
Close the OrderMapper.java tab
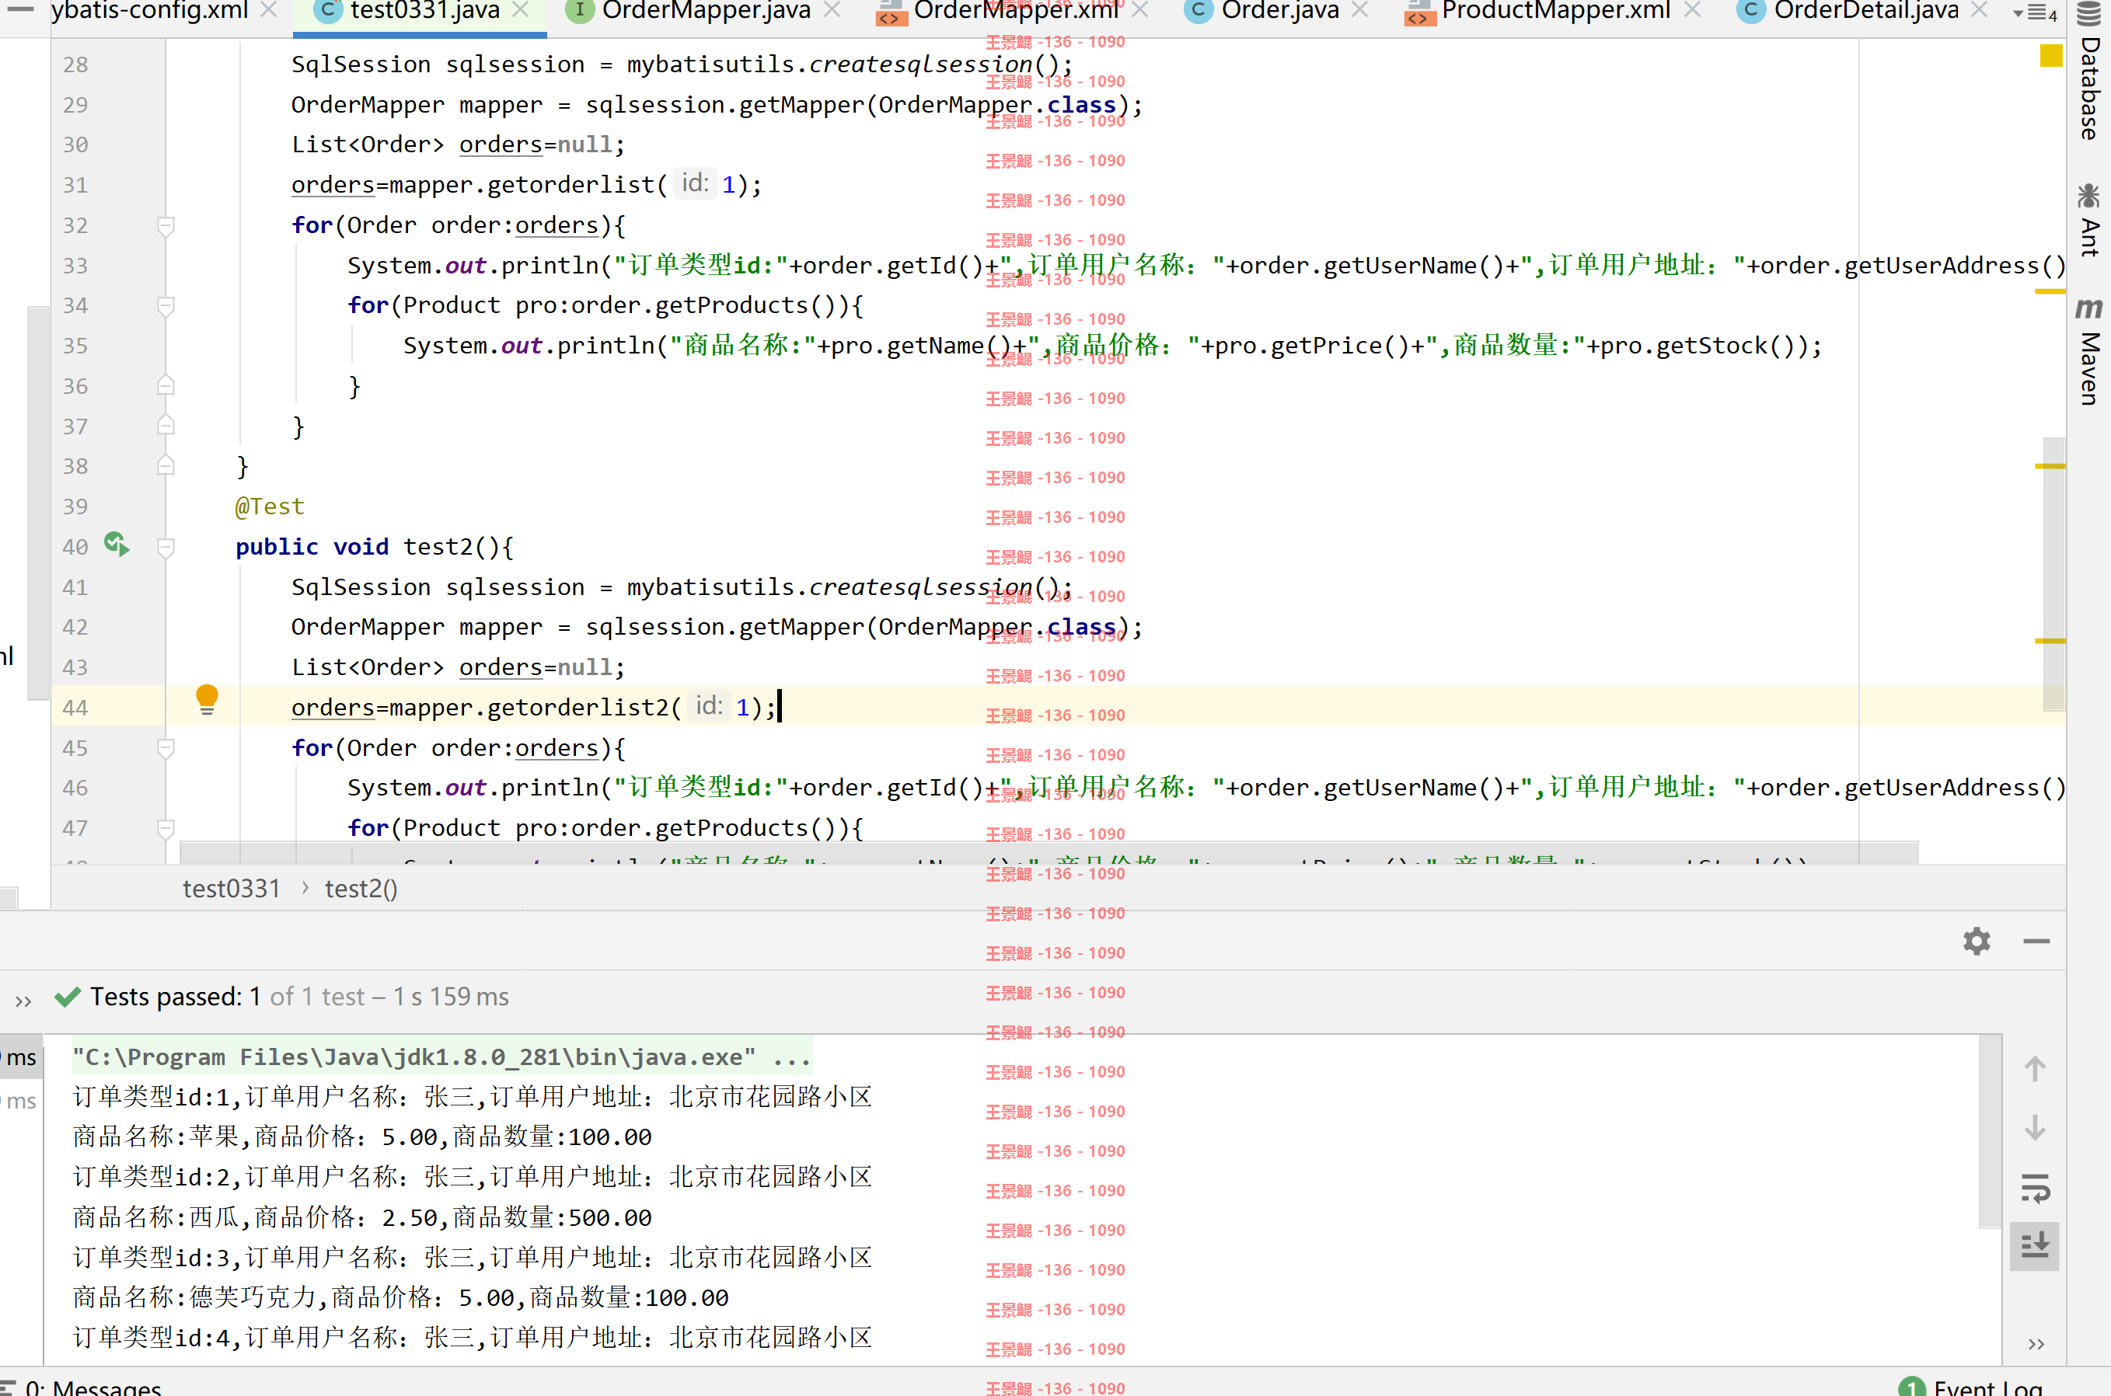tap(832, 11)
